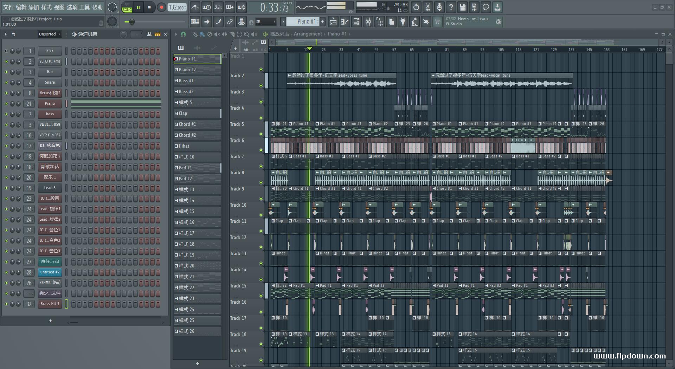Stop playback with the stop button
The width and height of the screenshot is (675, 369).
point(149,7)
